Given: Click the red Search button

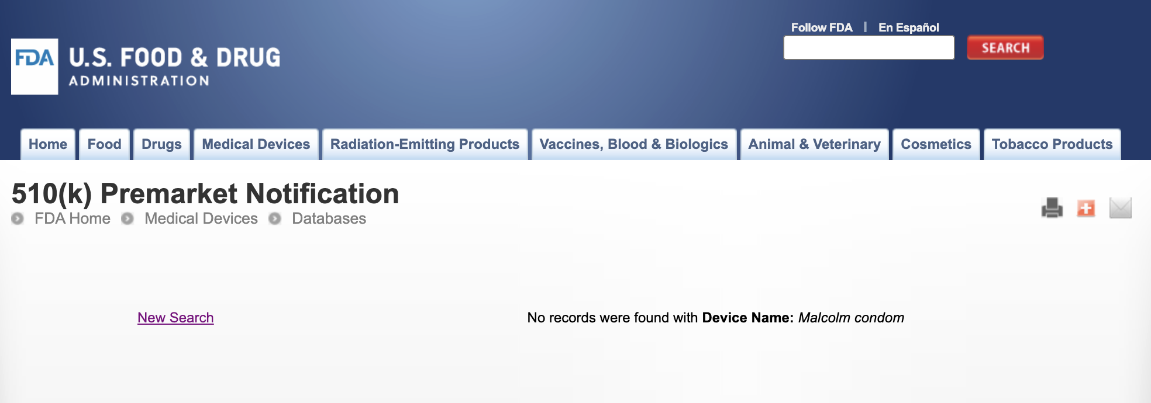Looking at the screenshot, I should click(x=1005, y=48).
